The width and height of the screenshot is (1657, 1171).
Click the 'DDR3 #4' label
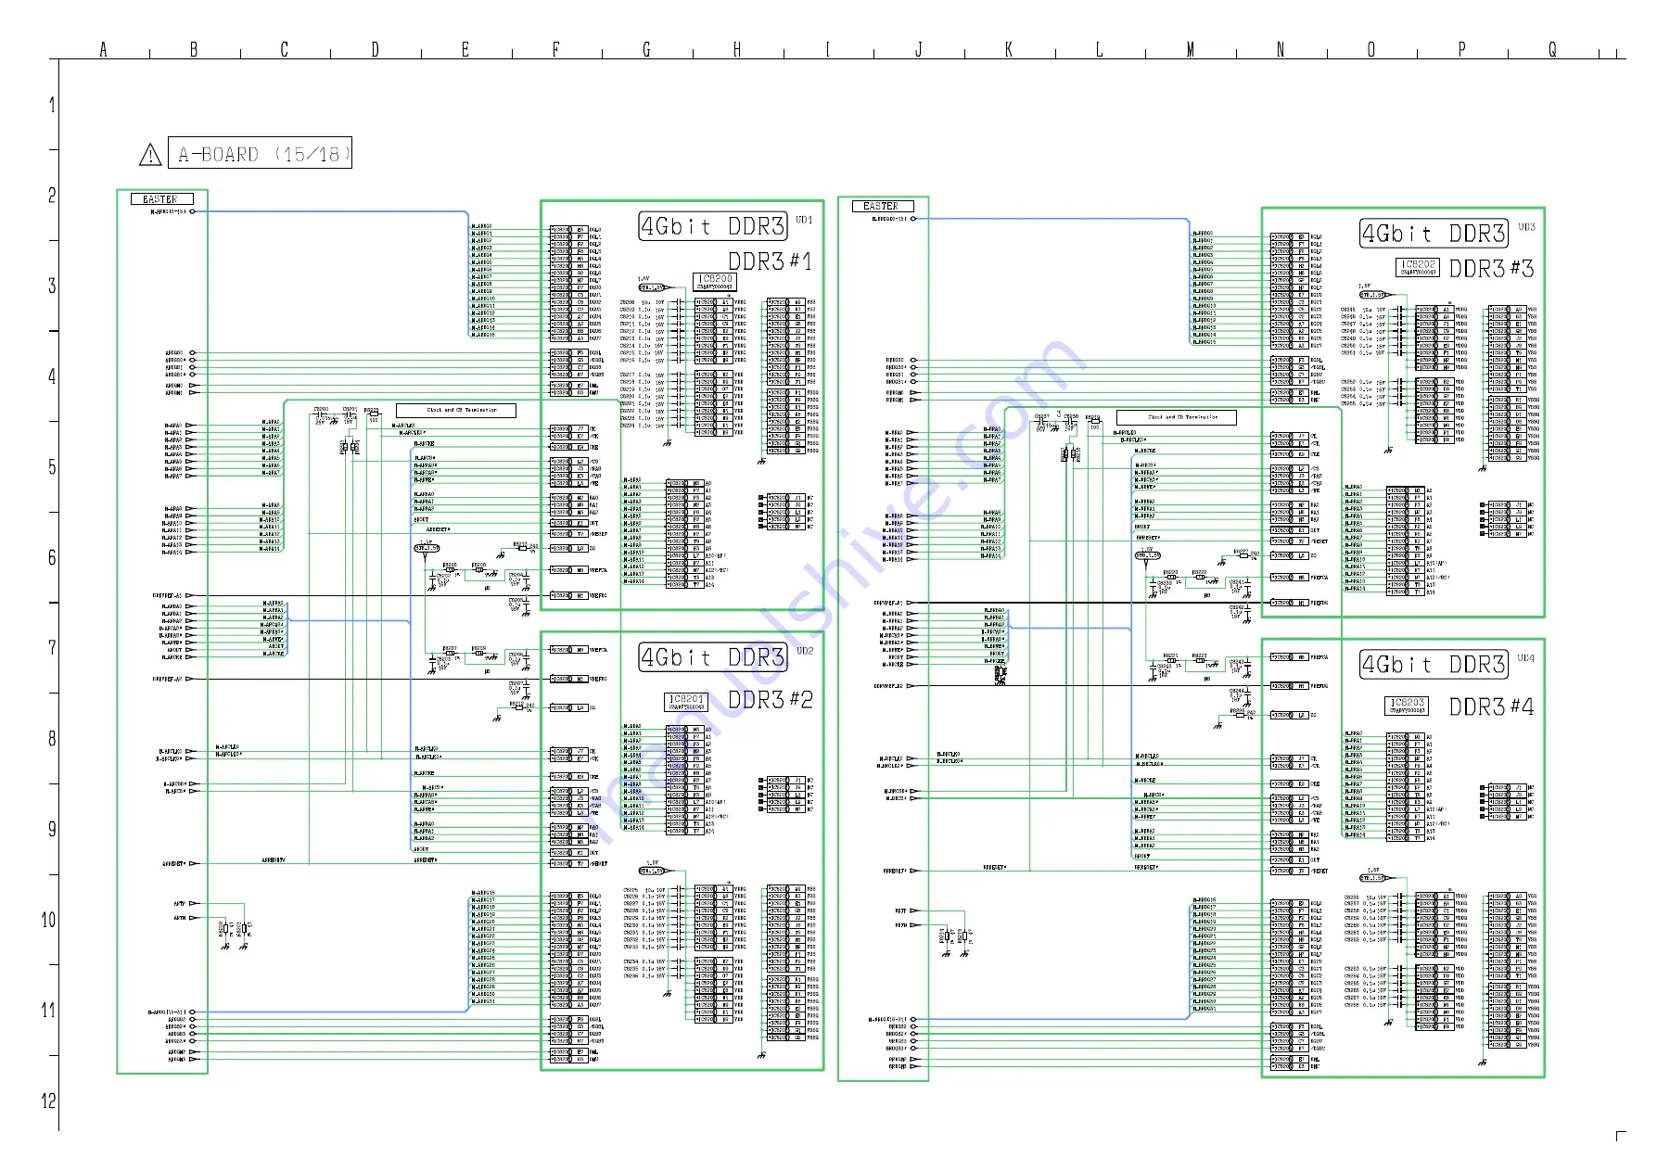[x=1491, y=706]
